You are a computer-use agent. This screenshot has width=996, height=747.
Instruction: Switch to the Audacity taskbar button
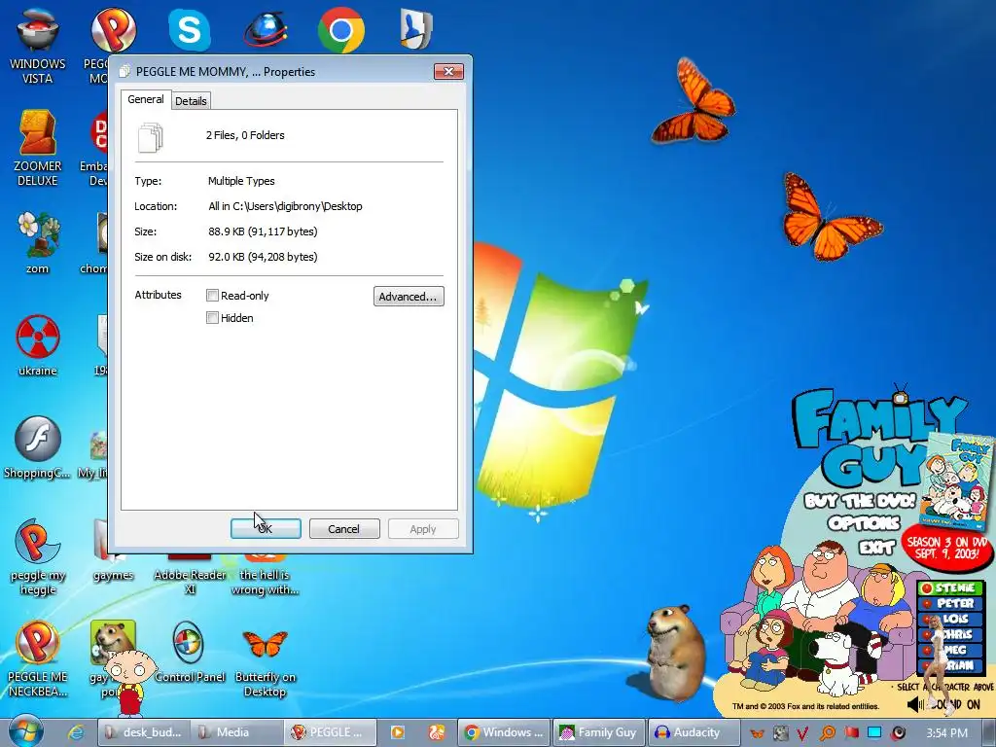tap(694, 732)
